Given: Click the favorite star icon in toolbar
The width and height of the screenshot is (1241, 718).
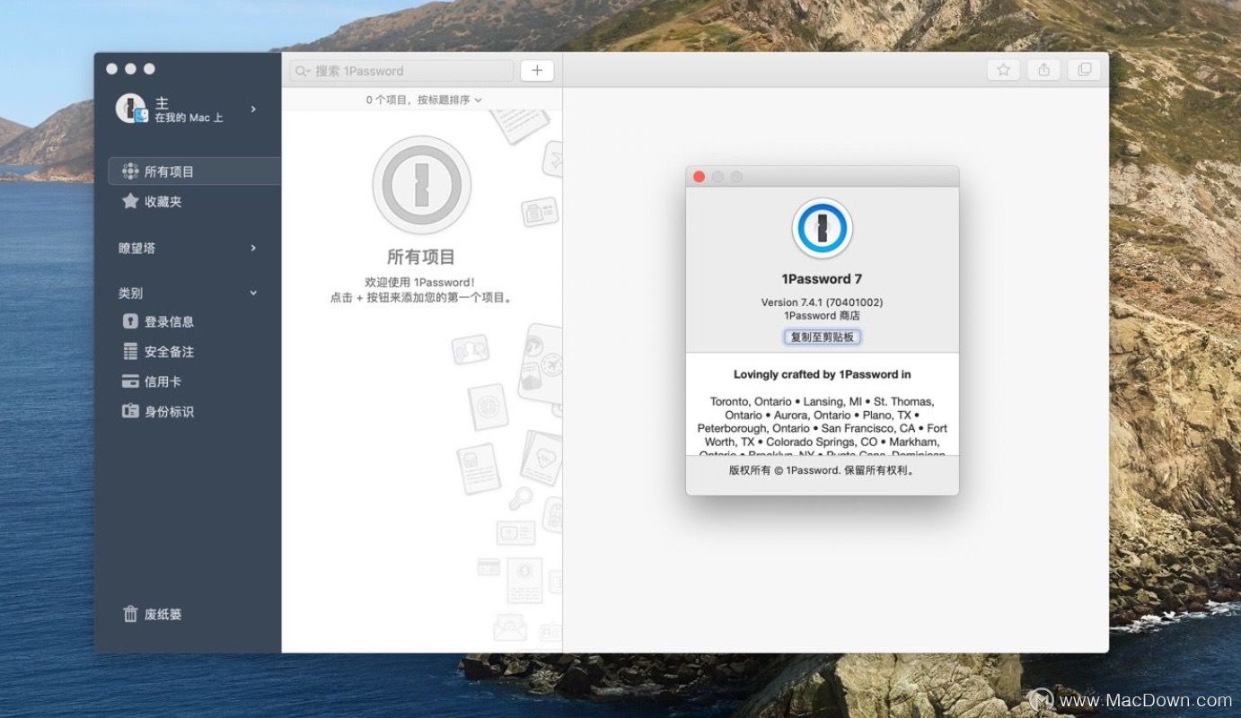Looking at the screenshot, I should 1002,69.
